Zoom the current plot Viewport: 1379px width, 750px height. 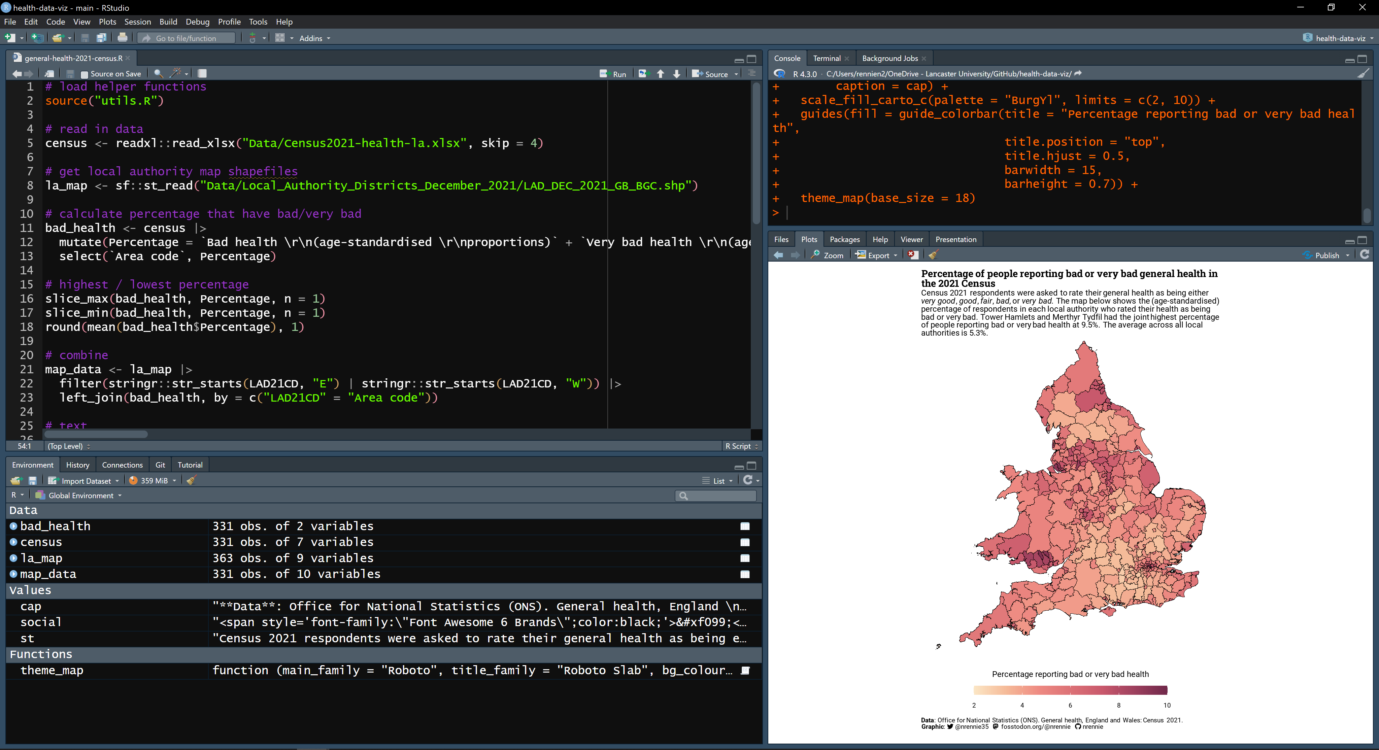click(x=827, y=255)
